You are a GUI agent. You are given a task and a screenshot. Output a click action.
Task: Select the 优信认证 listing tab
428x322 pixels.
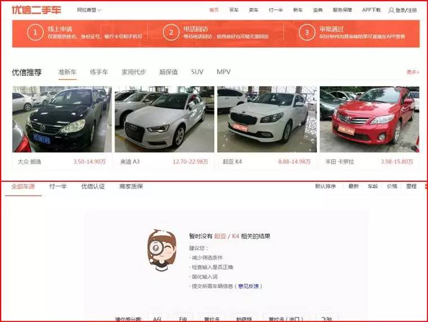pyautogui.click(x=93, y=187)
